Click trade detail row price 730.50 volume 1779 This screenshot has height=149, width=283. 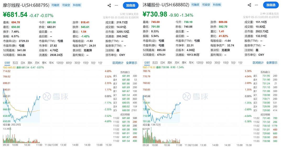coord(265,126)
